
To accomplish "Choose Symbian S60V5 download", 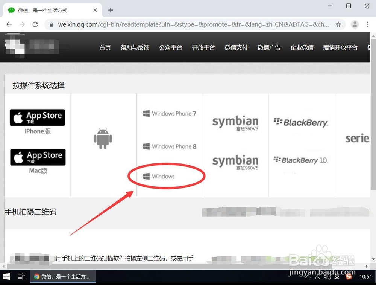I will [235, 163].
